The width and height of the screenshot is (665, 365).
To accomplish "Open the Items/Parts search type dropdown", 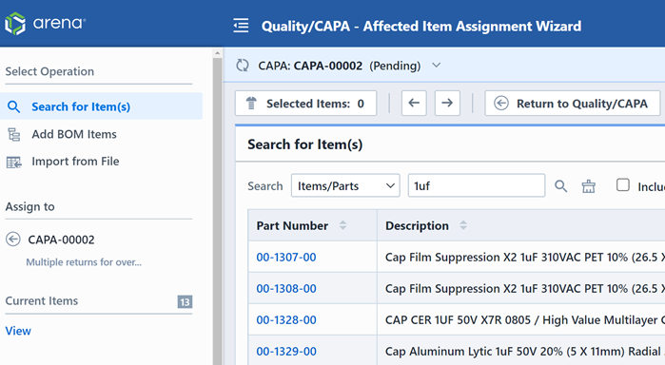I will click(345, 185).
